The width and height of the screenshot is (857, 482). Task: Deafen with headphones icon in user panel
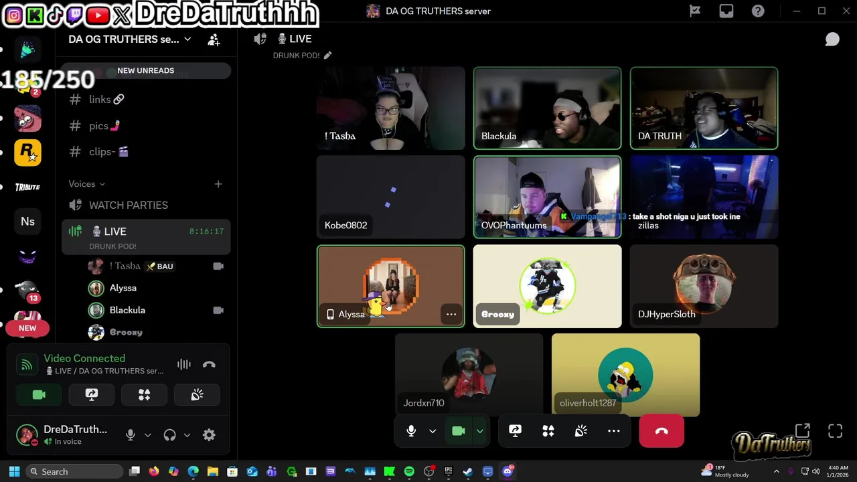pos(169,435)
